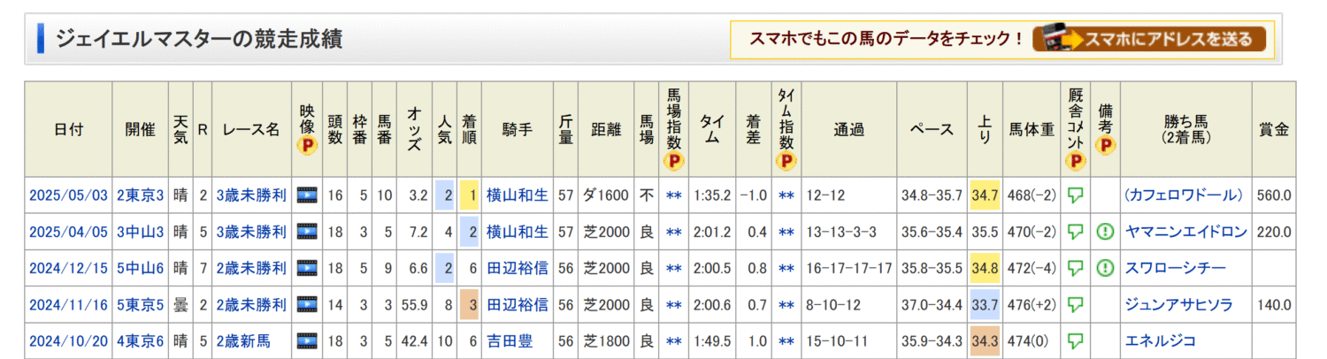Image resolution: width=1327 pixels, height=359 pixels.
Task: Open 2歳新馬 race name link
Action: coord(243,340)
